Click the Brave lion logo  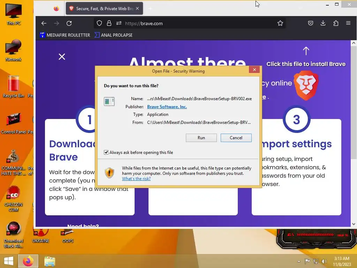tap(306, 85)
